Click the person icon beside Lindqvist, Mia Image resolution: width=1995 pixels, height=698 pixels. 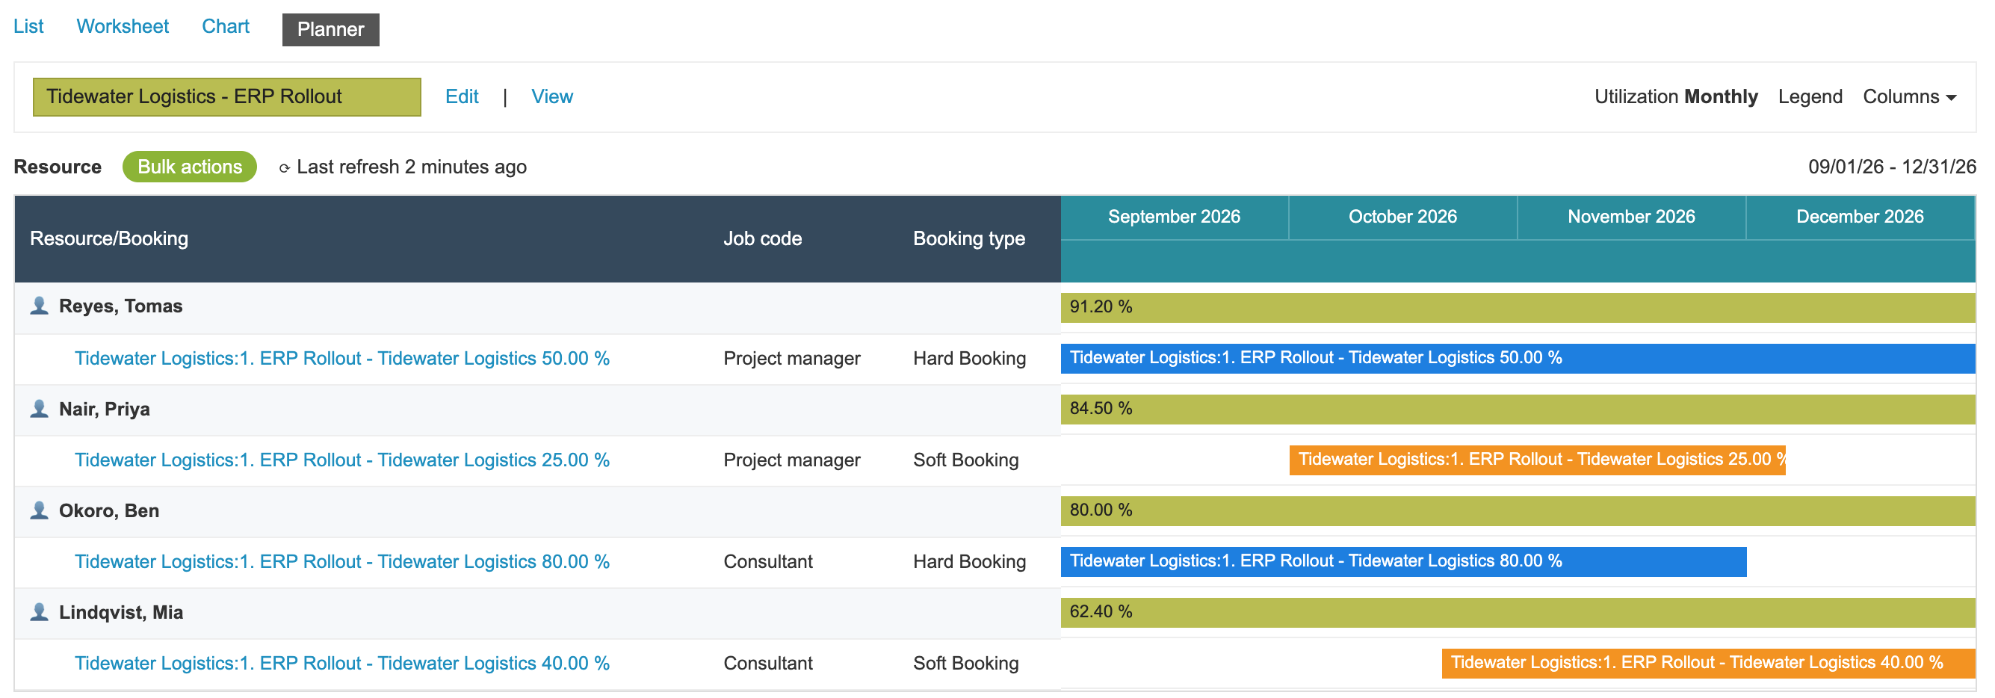tap(39, 611)
